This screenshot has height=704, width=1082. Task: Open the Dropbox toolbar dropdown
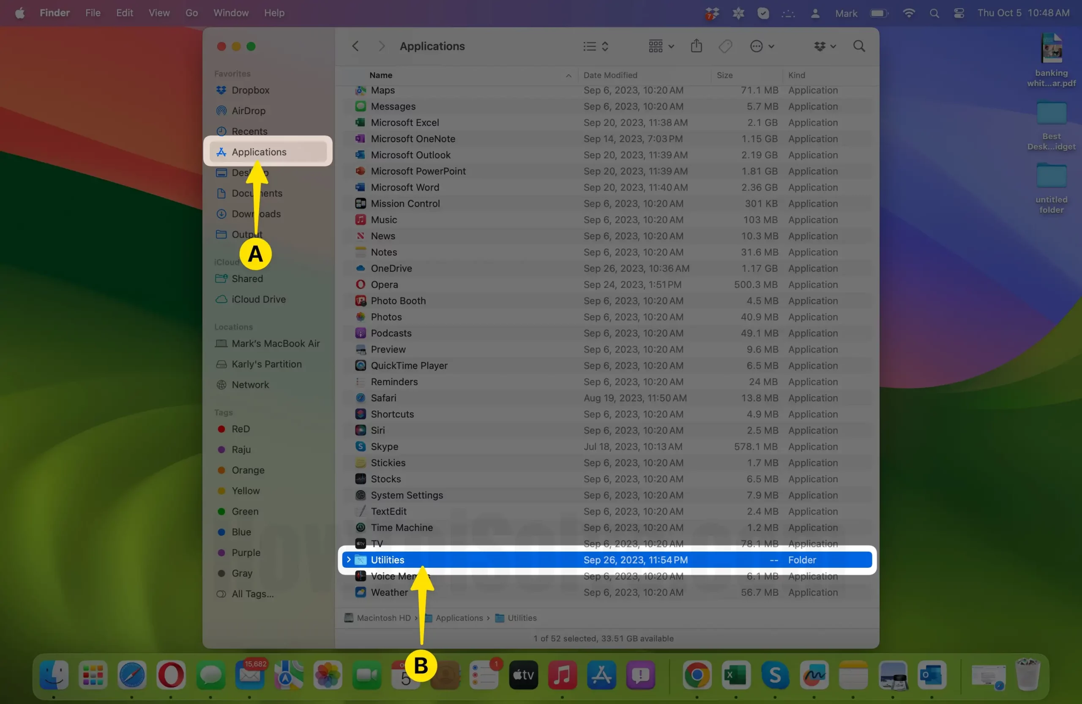[x=825, y=46]
